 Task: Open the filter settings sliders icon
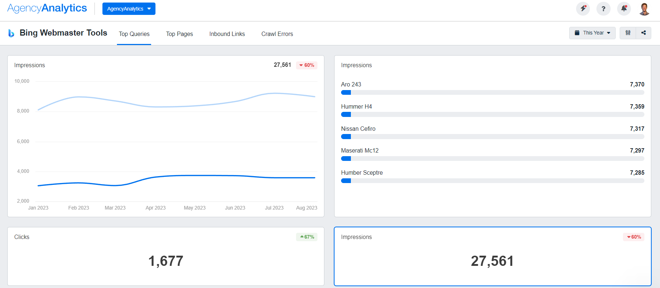[628, 33]
